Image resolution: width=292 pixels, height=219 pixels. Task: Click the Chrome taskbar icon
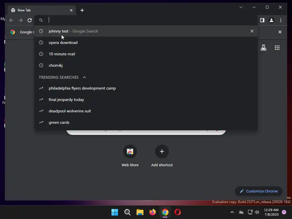pos(165,212)
